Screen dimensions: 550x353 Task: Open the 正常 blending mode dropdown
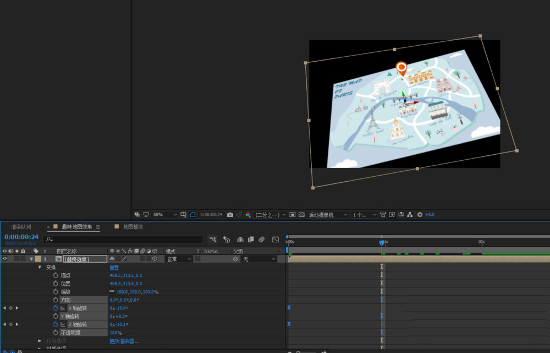pos(179,259)
